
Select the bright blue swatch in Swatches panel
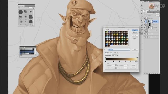click(20, 54)
